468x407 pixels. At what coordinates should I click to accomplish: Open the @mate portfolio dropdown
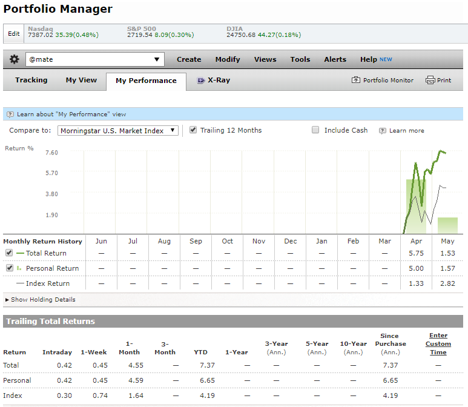[x=95, y=59]
